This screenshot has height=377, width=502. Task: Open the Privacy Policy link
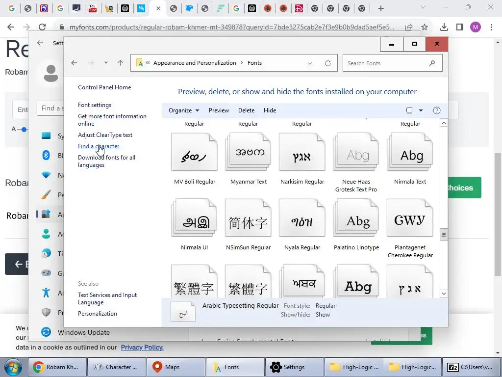coord(142,347)
